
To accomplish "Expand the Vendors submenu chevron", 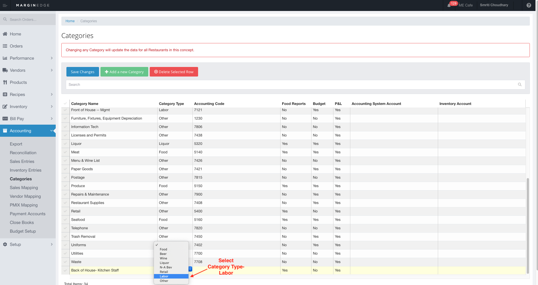I will coord(52,70).
